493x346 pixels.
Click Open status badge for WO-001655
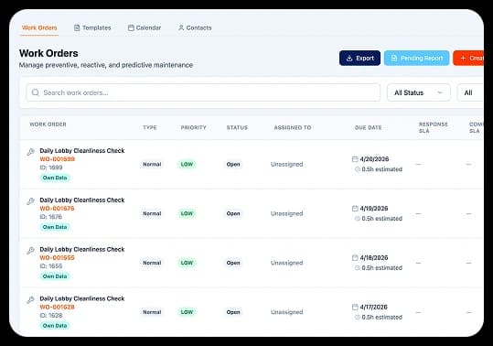(233, 263)
